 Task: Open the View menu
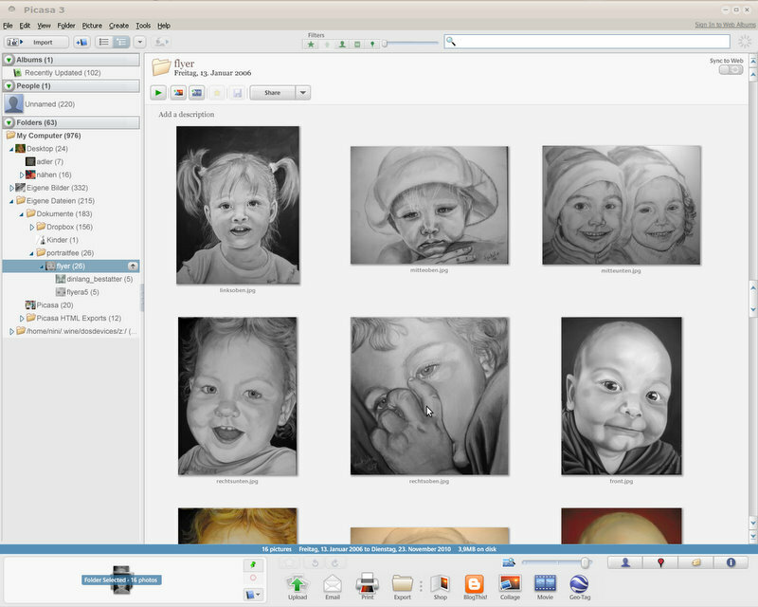pyautogui.click(x=44, y=26)
